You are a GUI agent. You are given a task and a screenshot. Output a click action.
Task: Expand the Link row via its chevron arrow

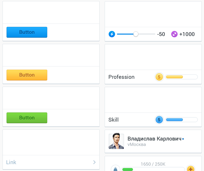[94, 162]
